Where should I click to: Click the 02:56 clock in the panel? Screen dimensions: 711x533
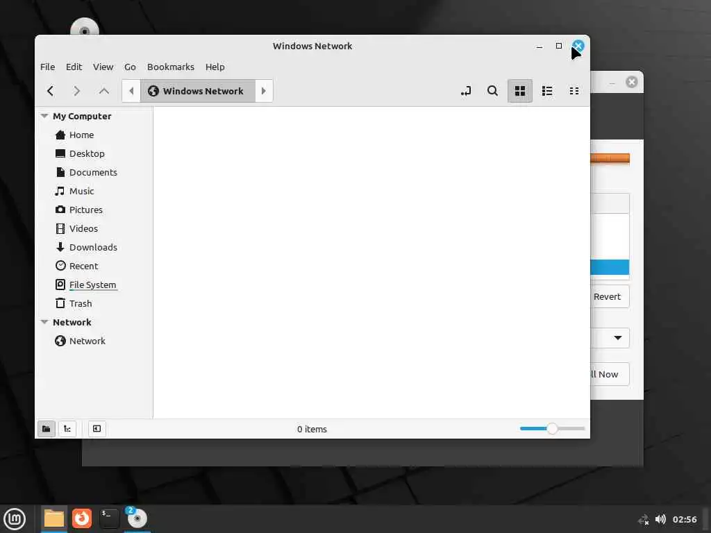685,519
